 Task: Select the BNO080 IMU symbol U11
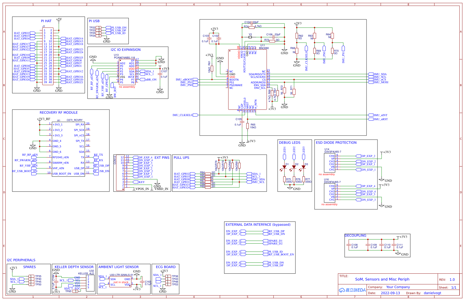tap(248, 79)
